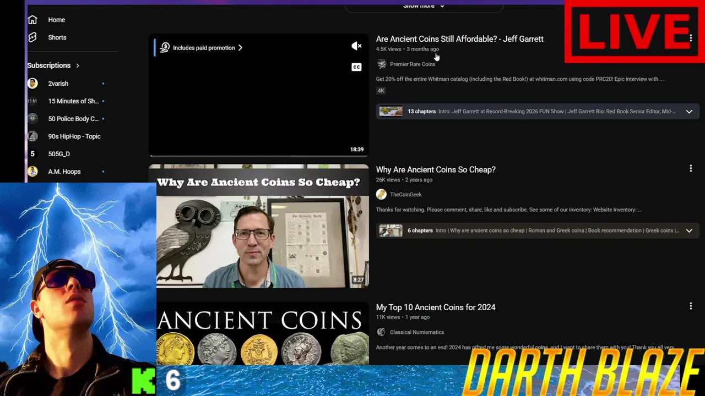Toggle closed captions on the preview
The image size is (705, 396).
[x=356, y=67]
